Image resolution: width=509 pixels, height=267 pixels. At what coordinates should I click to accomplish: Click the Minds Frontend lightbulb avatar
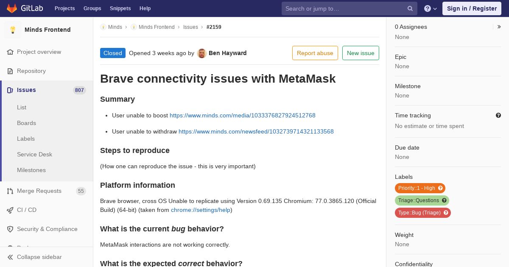(13, 30)
